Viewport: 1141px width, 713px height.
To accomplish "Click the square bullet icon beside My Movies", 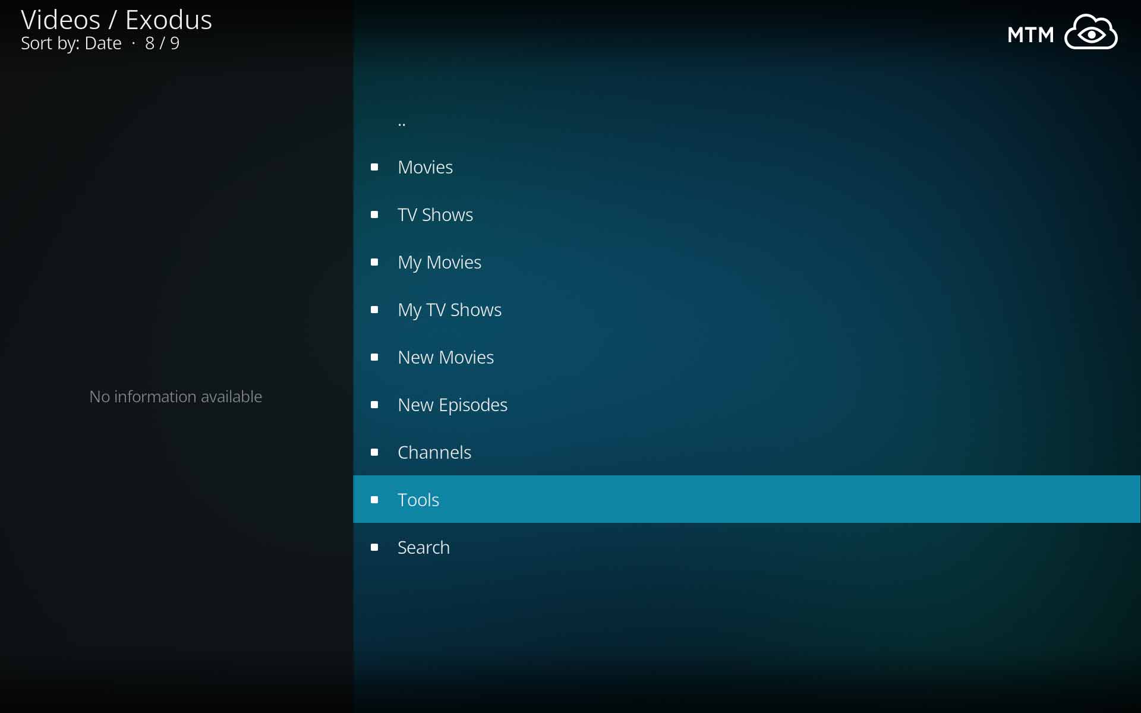I will click(374, 262).
